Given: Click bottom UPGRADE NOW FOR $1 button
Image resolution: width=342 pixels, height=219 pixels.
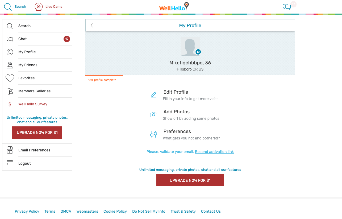Looking at the screenshot, I should click(190, 180).
